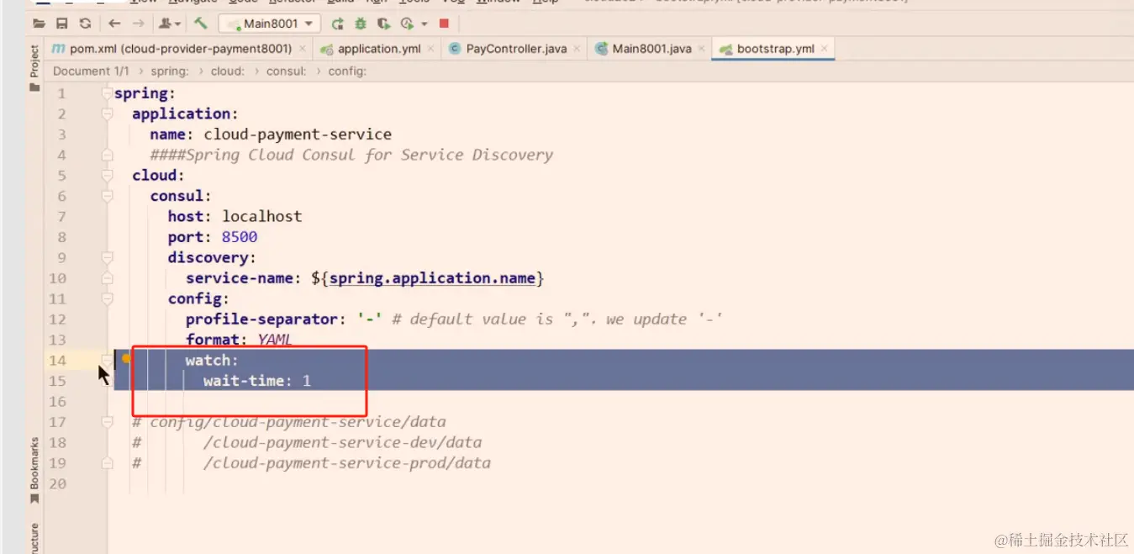Click the YAML format value

click(275, 340)
